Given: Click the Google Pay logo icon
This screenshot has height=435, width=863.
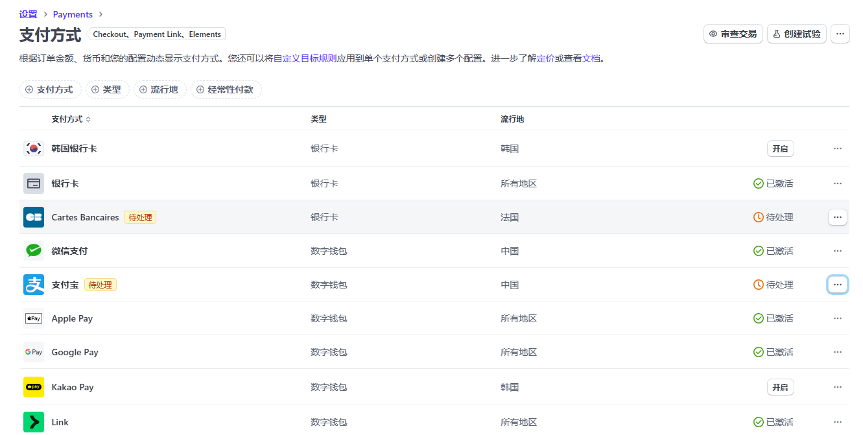Looking at the screenshot, I should (x=34, y=352).
